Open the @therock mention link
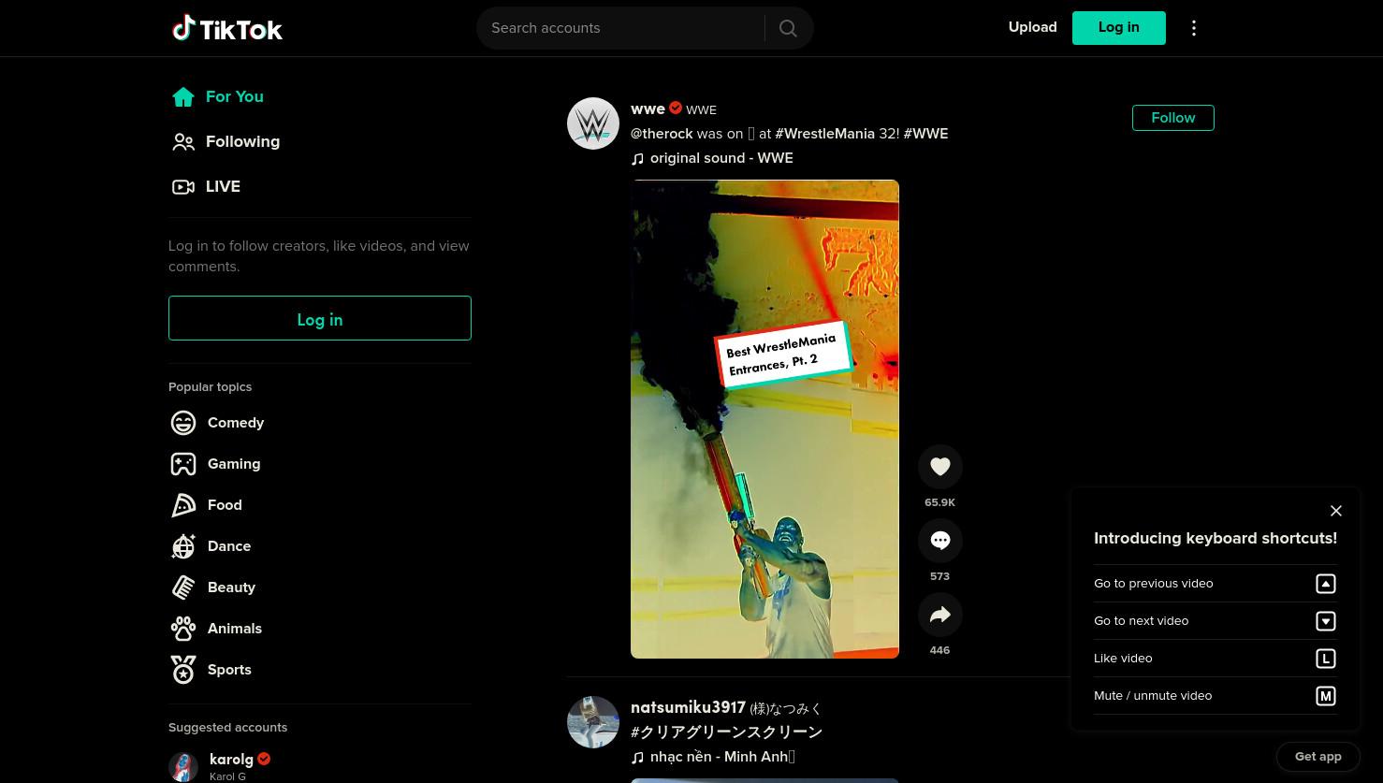 (662, 134)
